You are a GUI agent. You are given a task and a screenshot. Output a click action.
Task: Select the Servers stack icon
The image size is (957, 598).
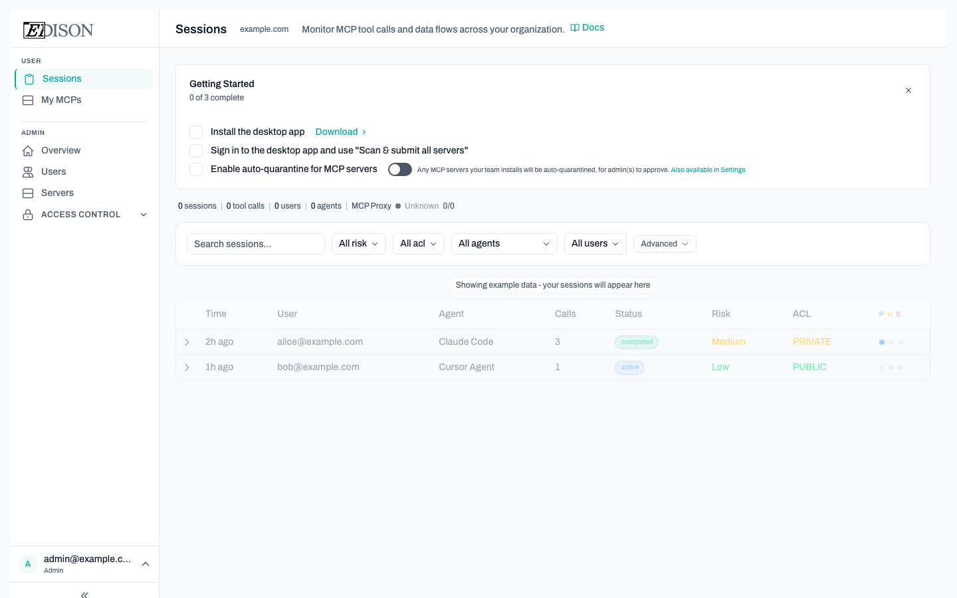tap(27, 193)
